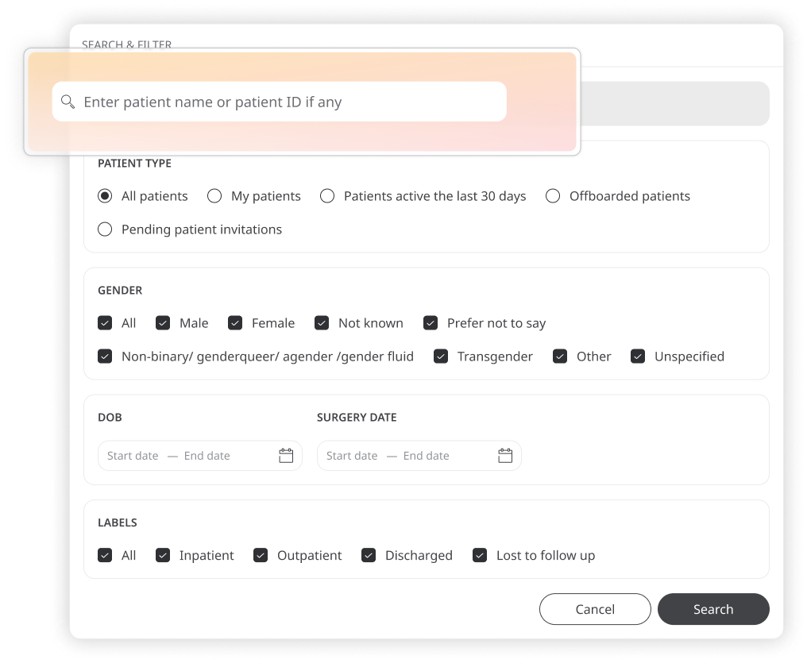807x663 pixels.
Task: Toggle the Transgender checkbox
Action: (441, 357)
